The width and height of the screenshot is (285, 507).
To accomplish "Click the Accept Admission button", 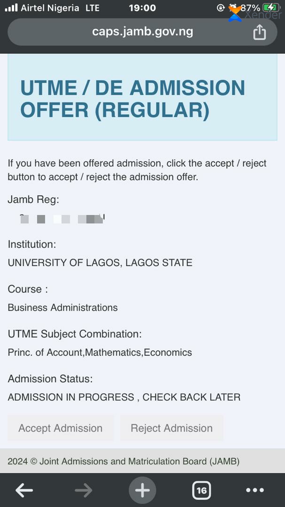I will pos(61,428).
